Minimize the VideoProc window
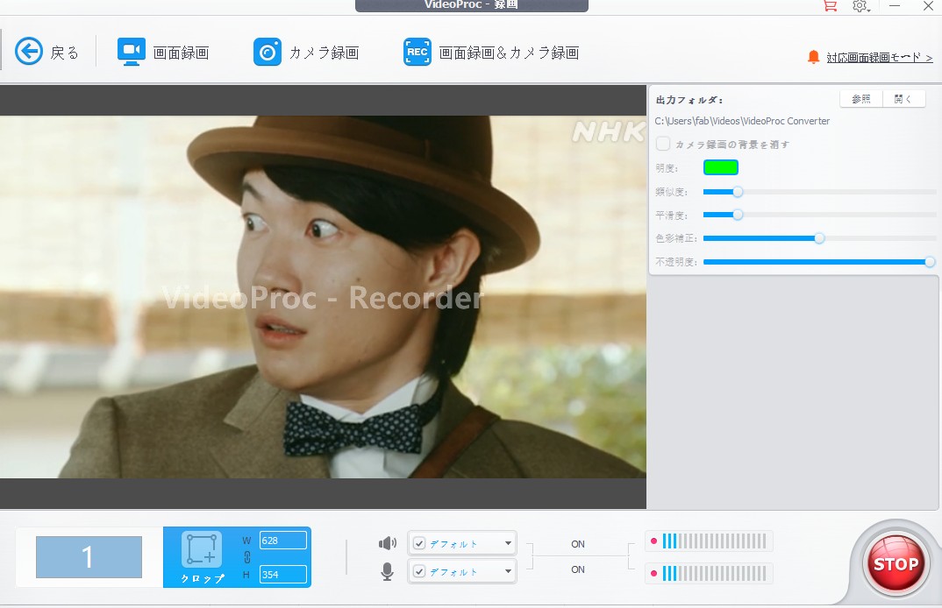Image resolution: width=942 pixels, height=608 pixels. 895,5
